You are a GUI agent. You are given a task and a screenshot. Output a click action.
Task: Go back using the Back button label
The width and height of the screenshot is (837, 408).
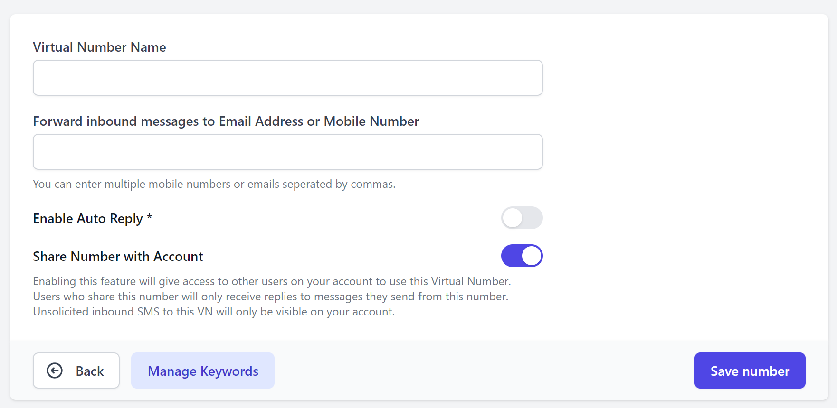click(90, 371)
